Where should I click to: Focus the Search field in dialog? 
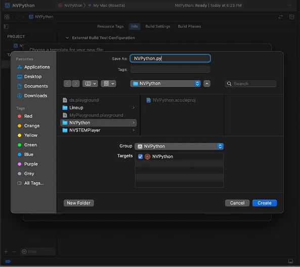[x=250, y=83]
